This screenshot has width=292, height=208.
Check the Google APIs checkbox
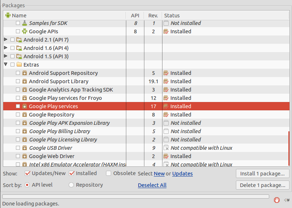click(x=18, y=31)
